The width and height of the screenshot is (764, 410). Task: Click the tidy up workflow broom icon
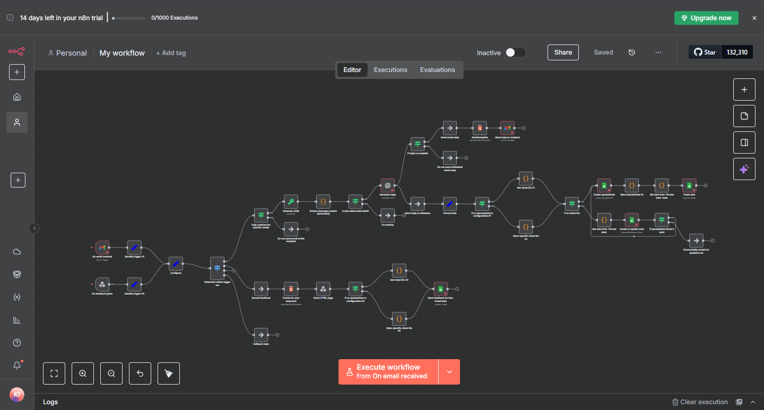point(169,373)
